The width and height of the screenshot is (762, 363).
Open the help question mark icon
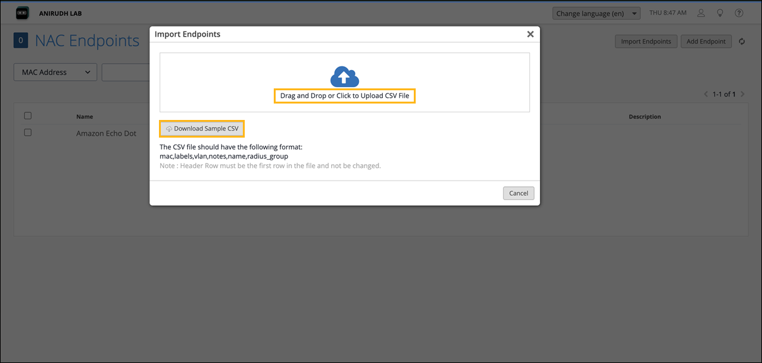739,13
